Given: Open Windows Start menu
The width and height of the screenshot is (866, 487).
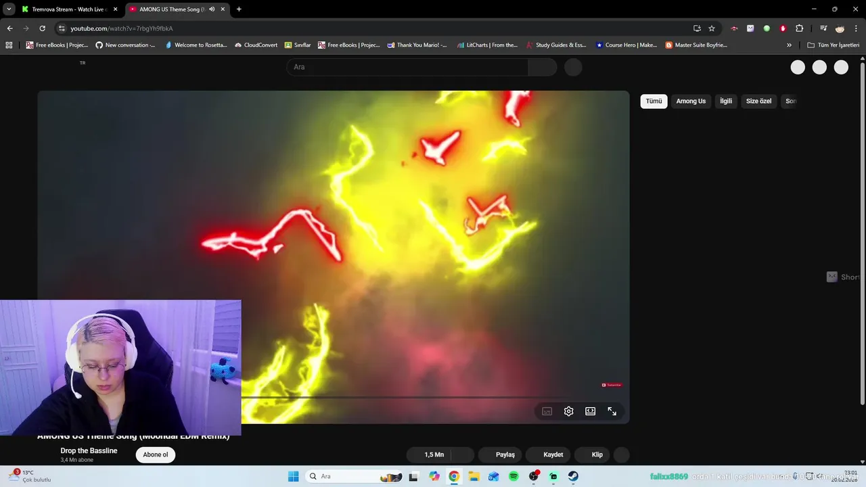Looking at the screenshot, I should point(293,476).
